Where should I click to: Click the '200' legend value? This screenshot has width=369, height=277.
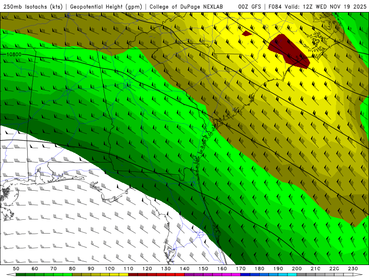pyautogui.click(x=297, y=269)
